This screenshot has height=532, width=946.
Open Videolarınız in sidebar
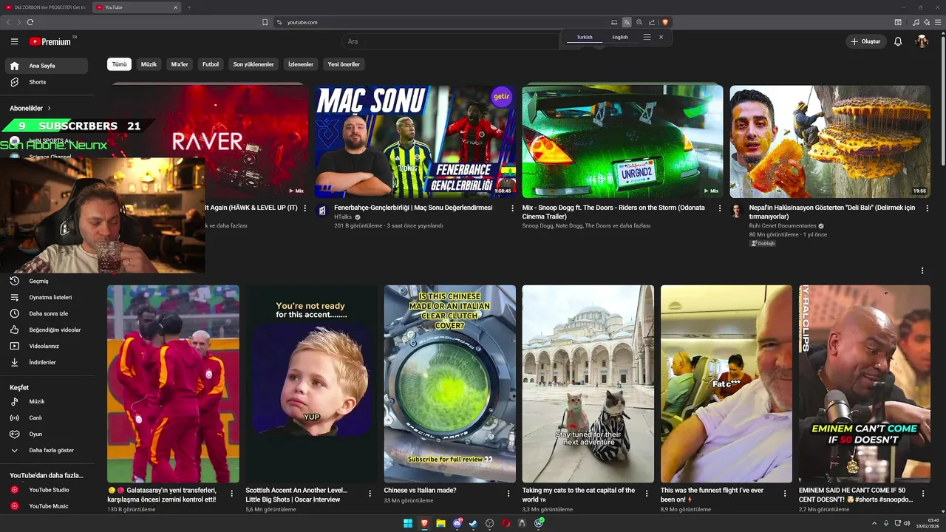pyautogui.click(x=46, y=346)
